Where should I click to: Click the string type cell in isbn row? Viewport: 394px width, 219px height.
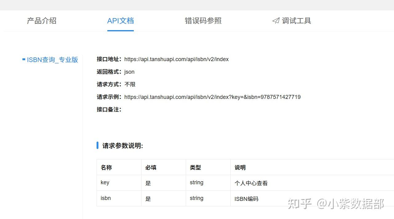click(208, 198)
